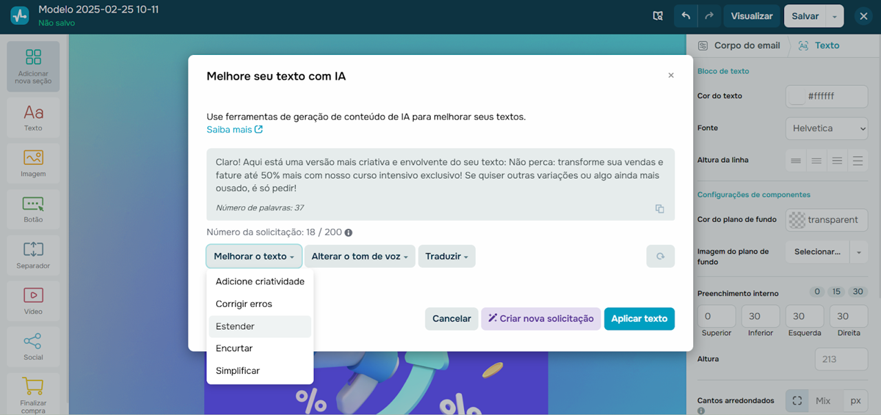Click the regenerate icon in the AI modal
This screenshot has width=881, height=415.
coord(660,256)
